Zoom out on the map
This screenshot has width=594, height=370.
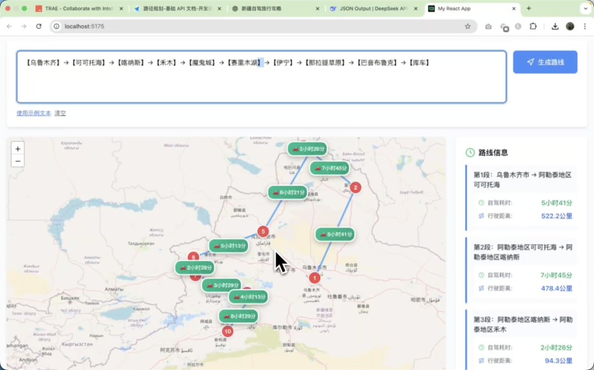[18, 161]
